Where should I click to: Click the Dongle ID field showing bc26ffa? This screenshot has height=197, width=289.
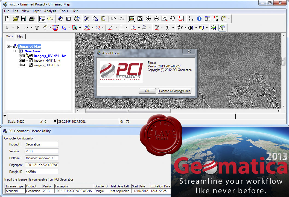pyautogui.click(x=42, y=172)
